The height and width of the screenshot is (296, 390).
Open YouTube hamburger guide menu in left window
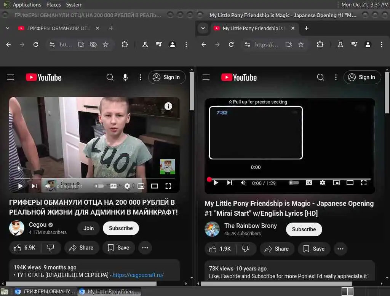click(x=11, y=77)
